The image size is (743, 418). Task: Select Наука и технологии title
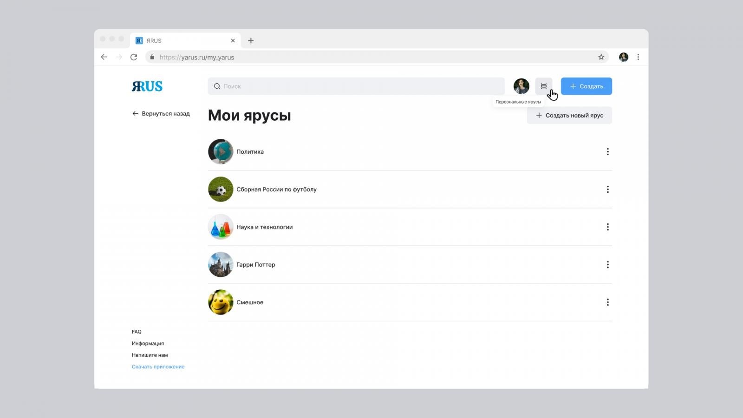[x=264, y=227]
